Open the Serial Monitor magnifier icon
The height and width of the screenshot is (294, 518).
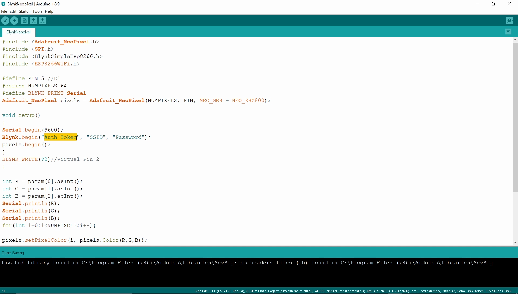[x=510, y=20]
